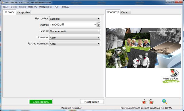Open the Размер носителя dropdown

[x=75, y=44]
